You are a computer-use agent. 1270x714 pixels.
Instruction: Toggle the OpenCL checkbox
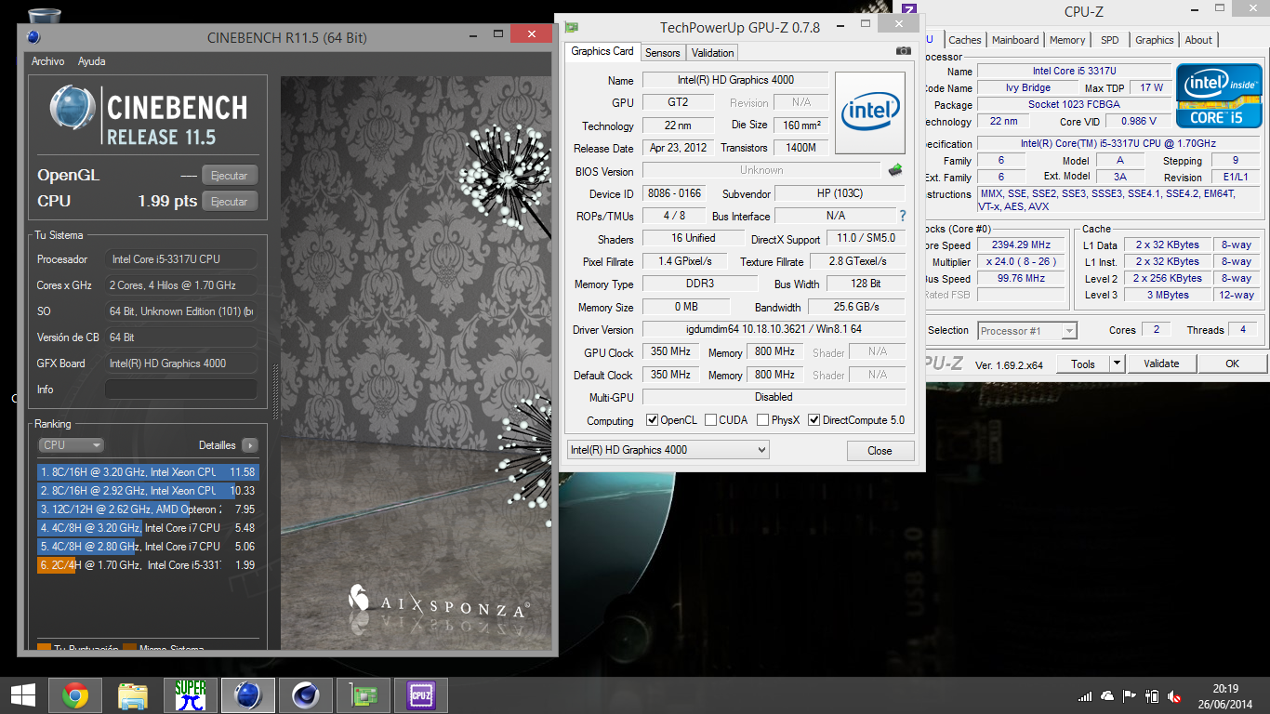click(652, 420)
